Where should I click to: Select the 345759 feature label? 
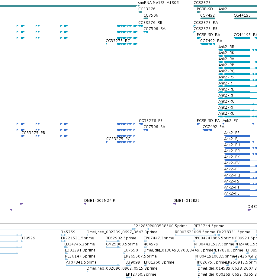(68, 232)
